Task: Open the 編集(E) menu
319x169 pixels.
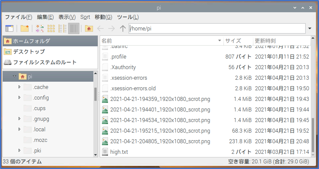Action: click(x=45, y=17)
